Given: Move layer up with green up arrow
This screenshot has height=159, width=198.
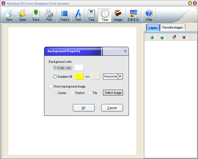Looking at the screenshot, I should click(x=162, y=37).
